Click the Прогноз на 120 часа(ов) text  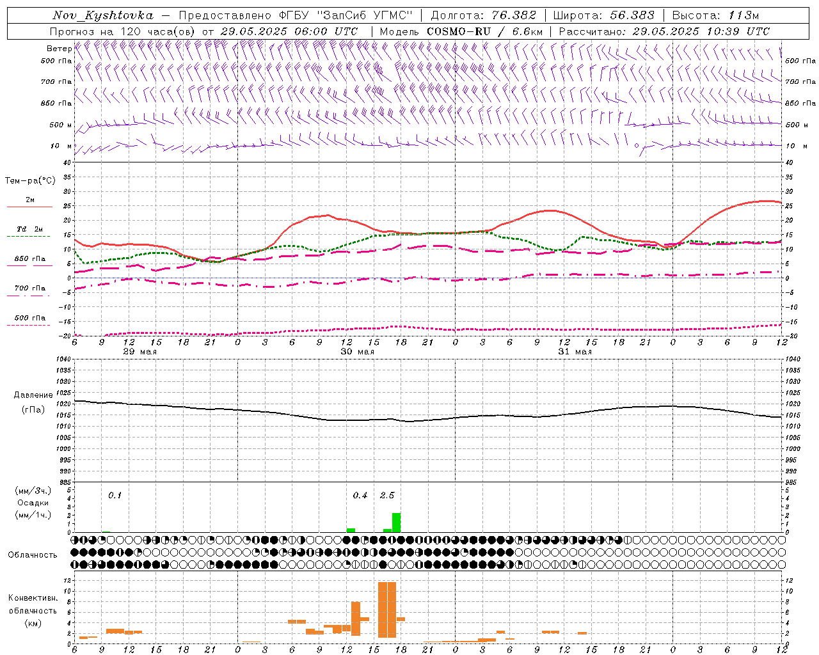click(x=123, y=31)
